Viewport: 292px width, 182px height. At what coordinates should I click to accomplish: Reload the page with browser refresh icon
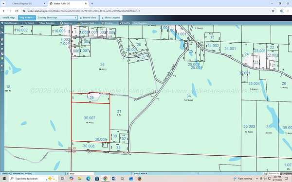pyautogui.click(x=17, y=11)
